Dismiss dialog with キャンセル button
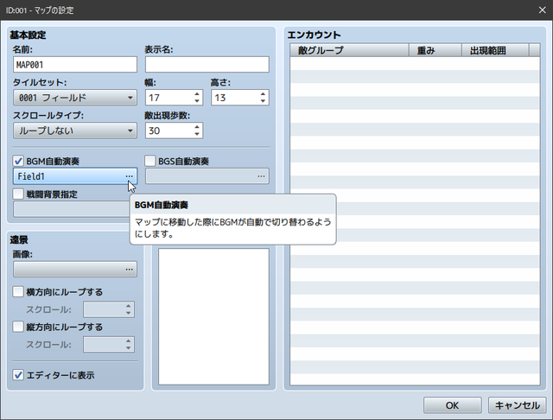The width and height of the screenshot is (553, 420). click(517, 405)
